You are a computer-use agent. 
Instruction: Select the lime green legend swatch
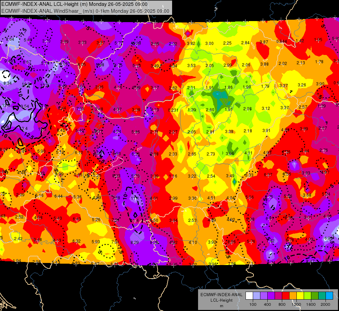307,296
